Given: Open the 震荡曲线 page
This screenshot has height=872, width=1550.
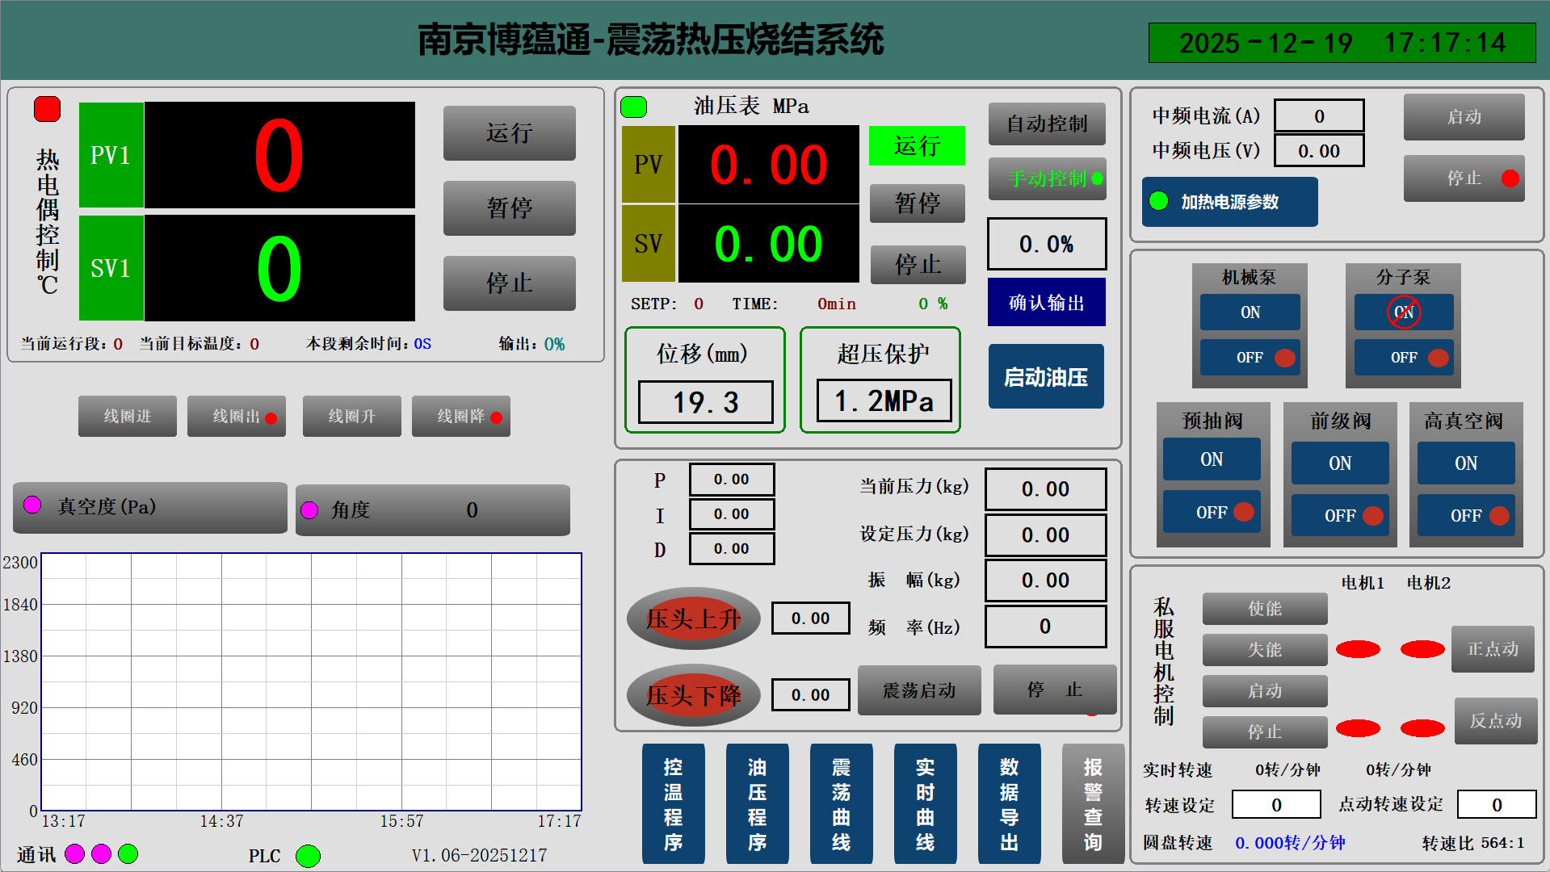Looking at the screenshot, I should click(x=841, y=803).
